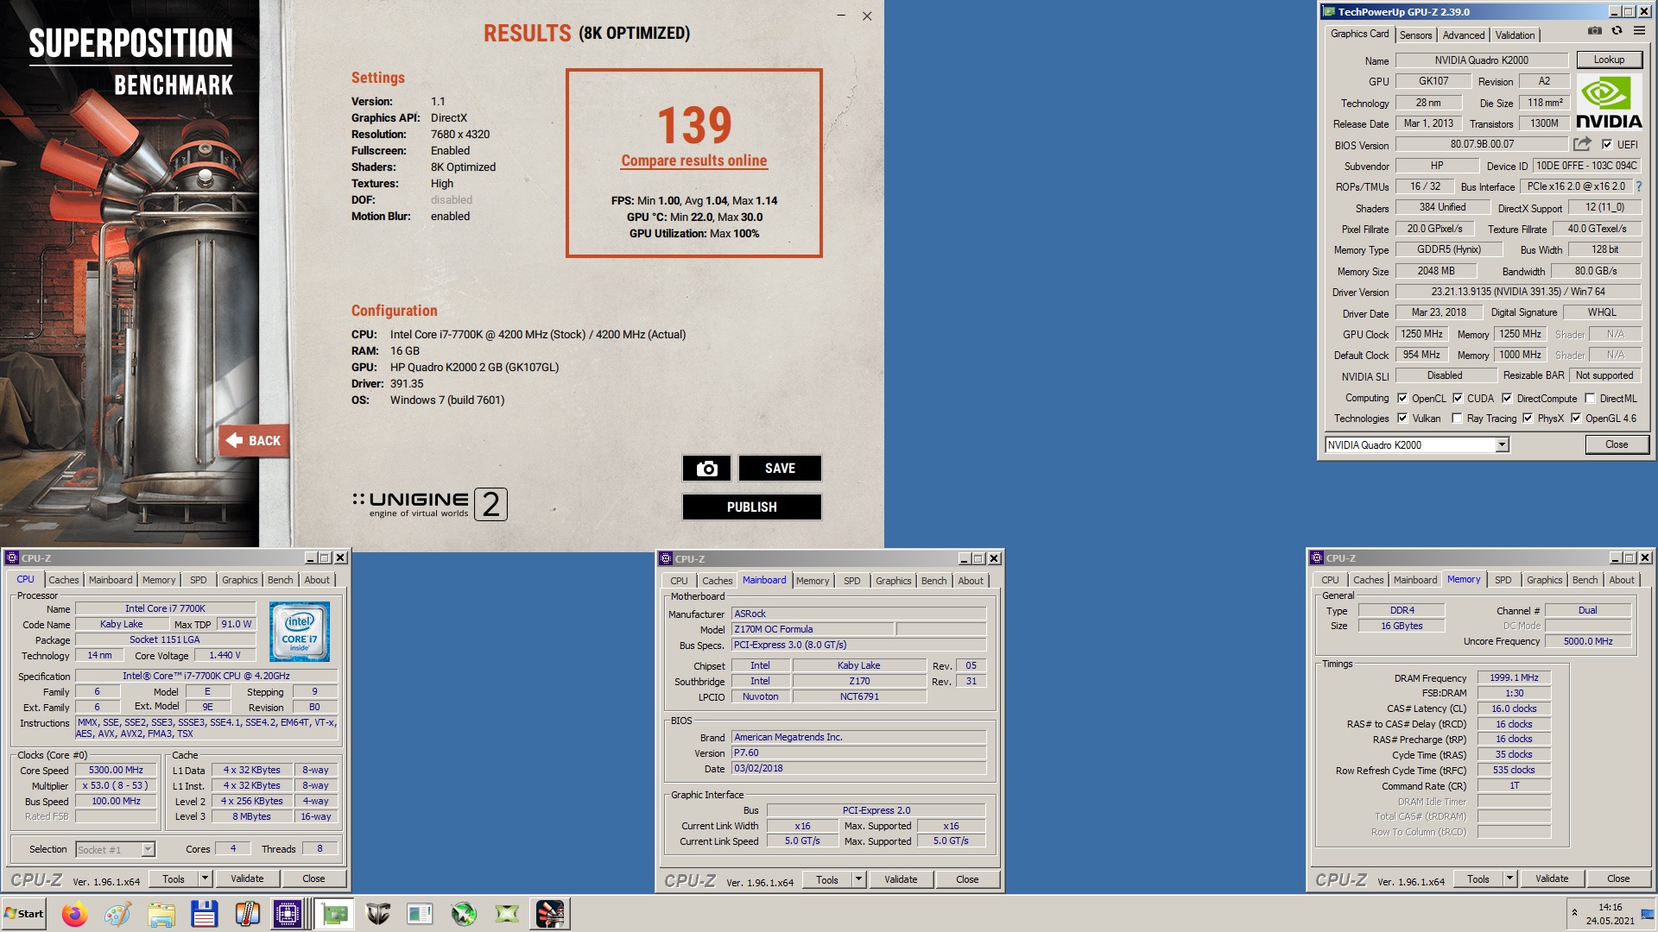Click the window-panel taskbar icon
Image resolution: width=1658 pixels, height=932 pixels.
[x=421, y=914]
